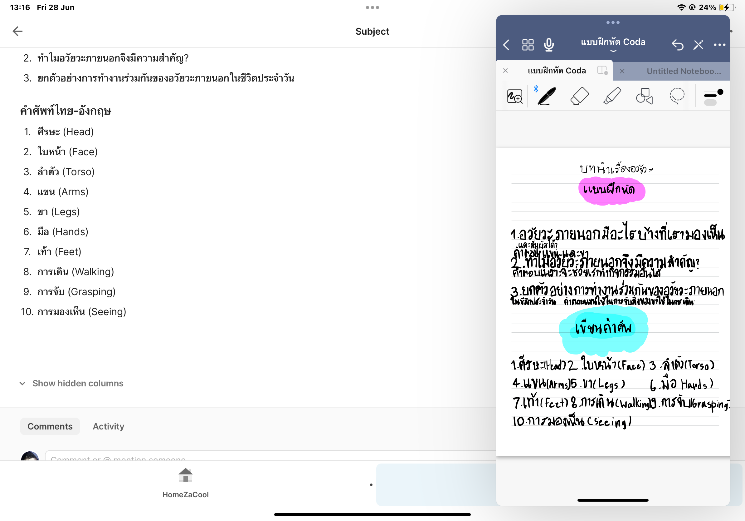
Task: Select the eraser tool
Action: point(580,96)
